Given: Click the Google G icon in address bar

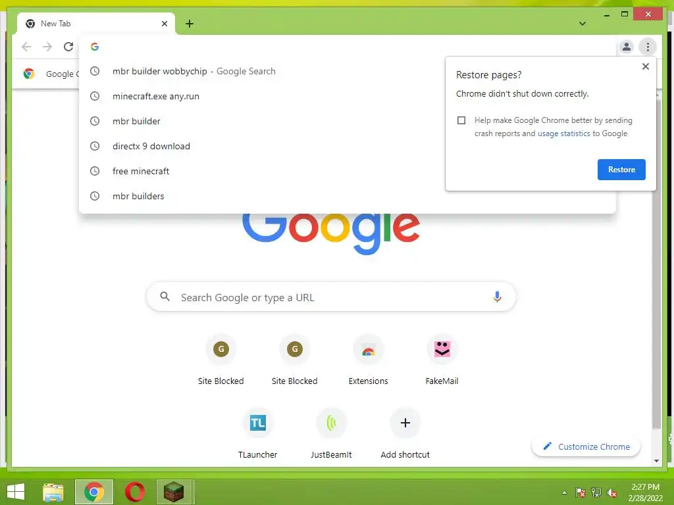Looking at the screenshot, I should pos(95,47).
